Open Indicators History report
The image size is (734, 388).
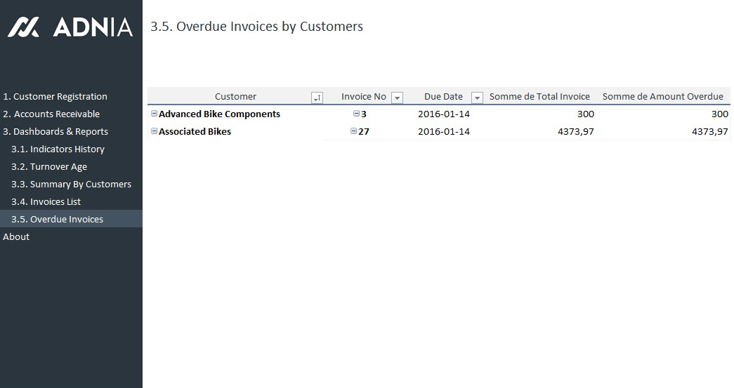click(x=58, y=149)
